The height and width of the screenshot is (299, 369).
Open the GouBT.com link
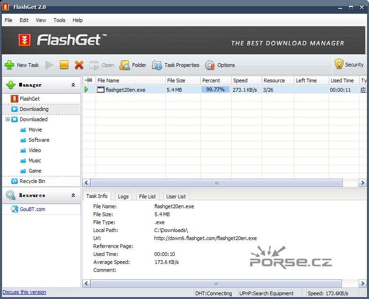point(32,209)
